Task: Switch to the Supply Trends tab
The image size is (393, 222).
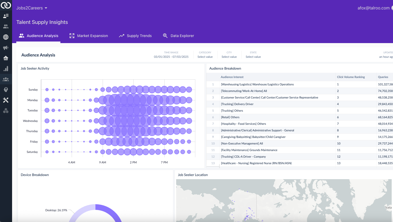Action: tap(135, 36)
